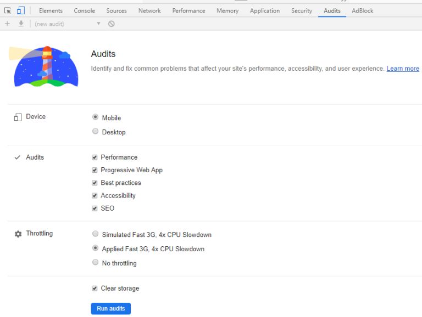Uncheck the Progressive Web App checkbox
Viewport: 422px width, 317px height.
[95, 170]
